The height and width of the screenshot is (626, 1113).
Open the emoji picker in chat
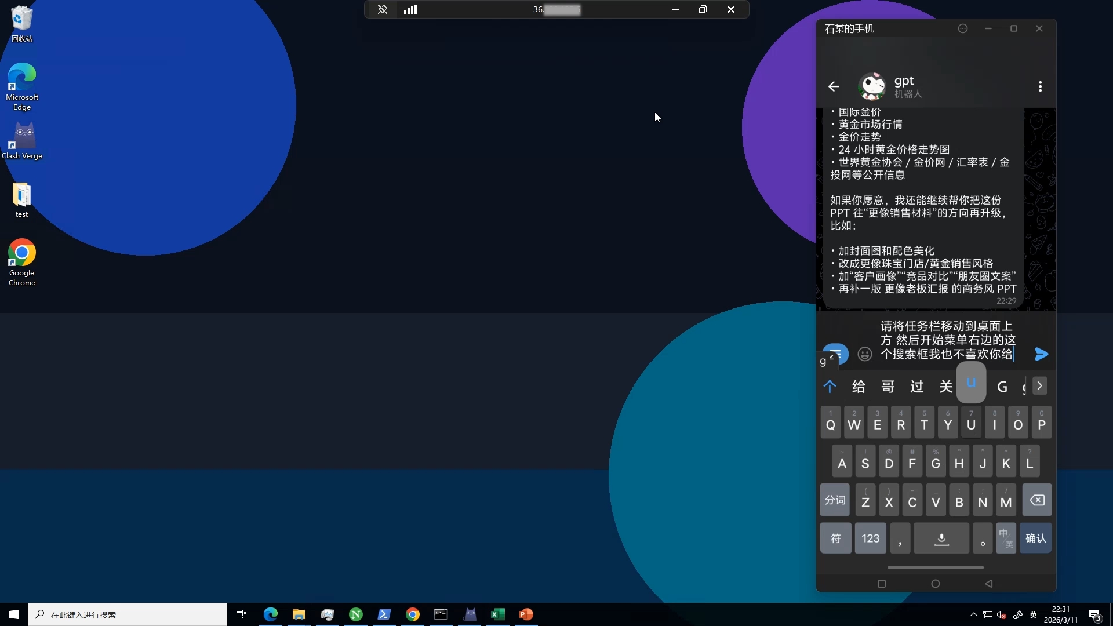tap(864, 354)
